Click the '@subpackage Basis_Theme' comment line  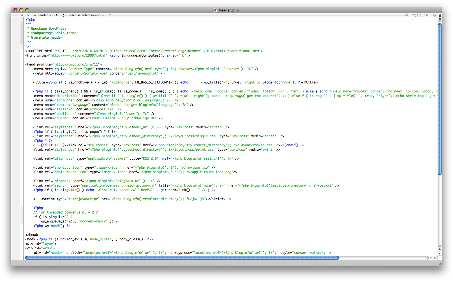[x=52, y=33]
